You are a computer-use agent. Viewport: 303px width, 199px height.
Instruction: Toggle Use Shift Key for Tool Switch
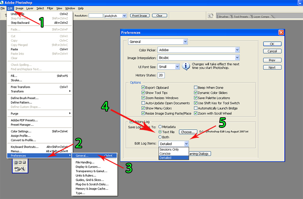point(195,103)
